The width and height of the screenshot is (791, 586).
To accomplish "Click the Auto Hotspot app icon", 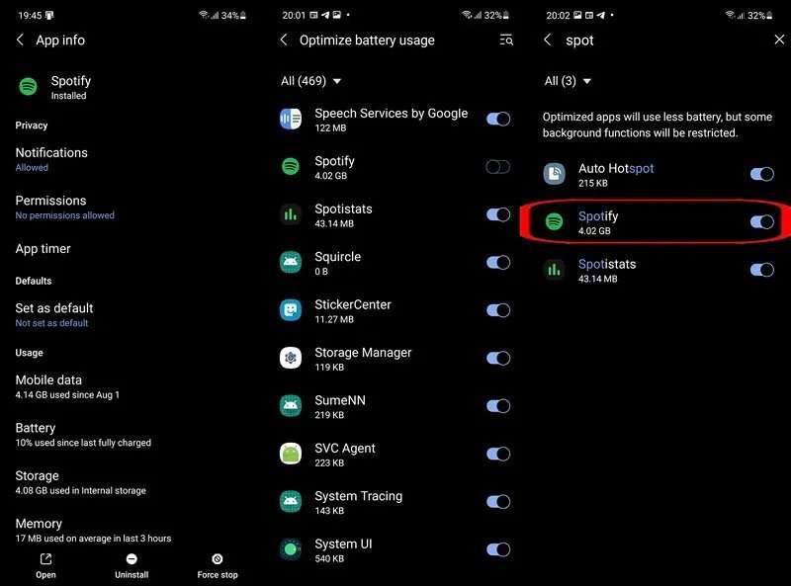I will 555,175.
